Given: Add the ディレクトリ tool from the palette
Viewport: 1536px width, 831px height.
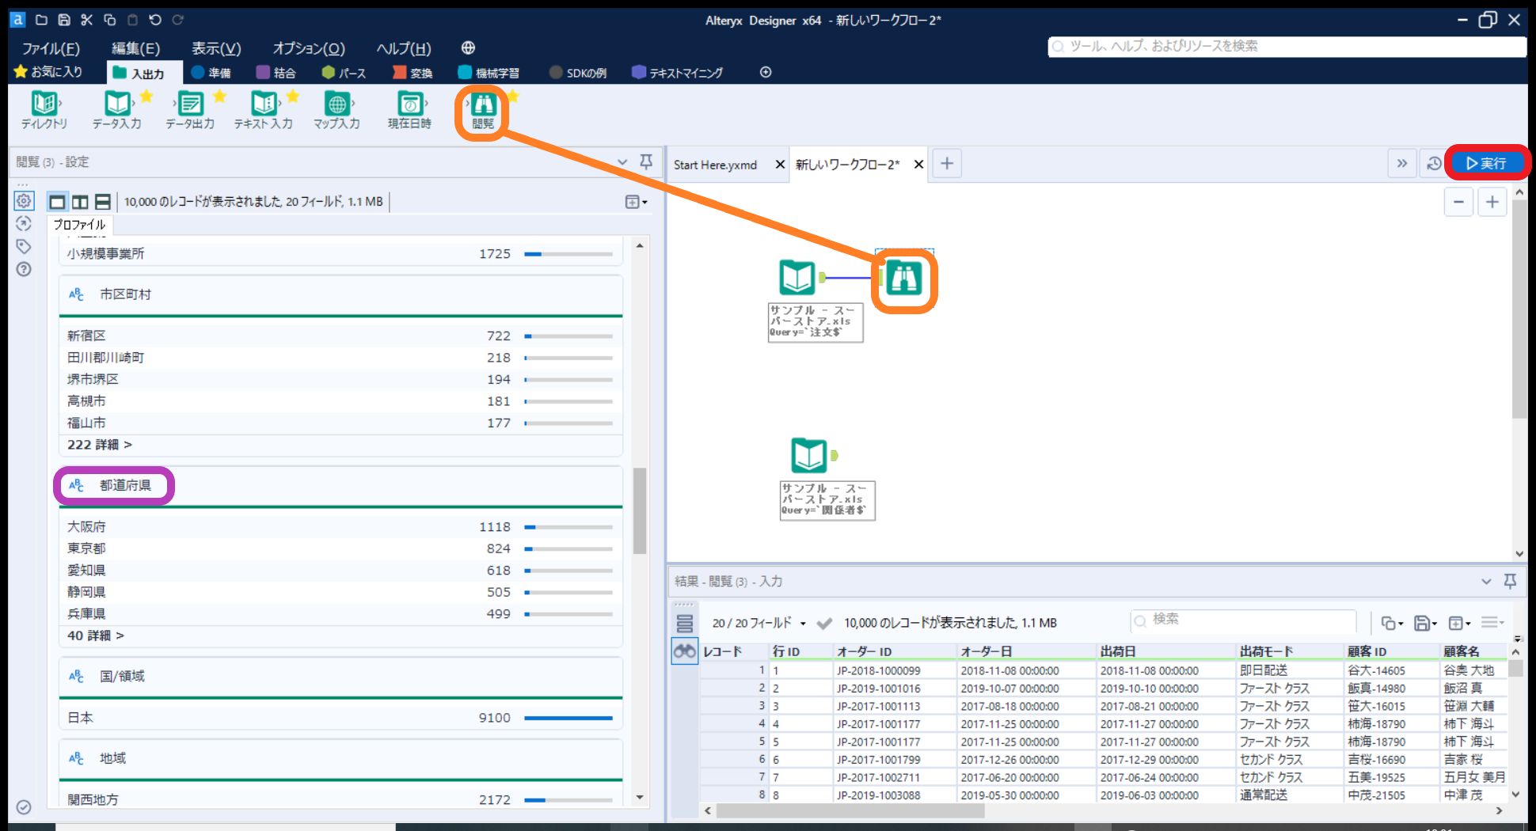Looking at the screenshot, I should pyautogui.click(x=44, y=109).
